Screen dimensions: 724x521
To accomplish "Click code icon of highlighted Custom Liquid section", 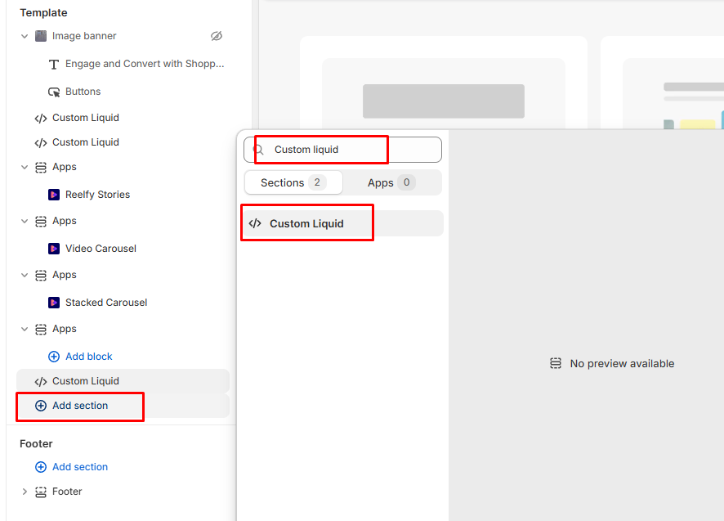I will point(41,381).
